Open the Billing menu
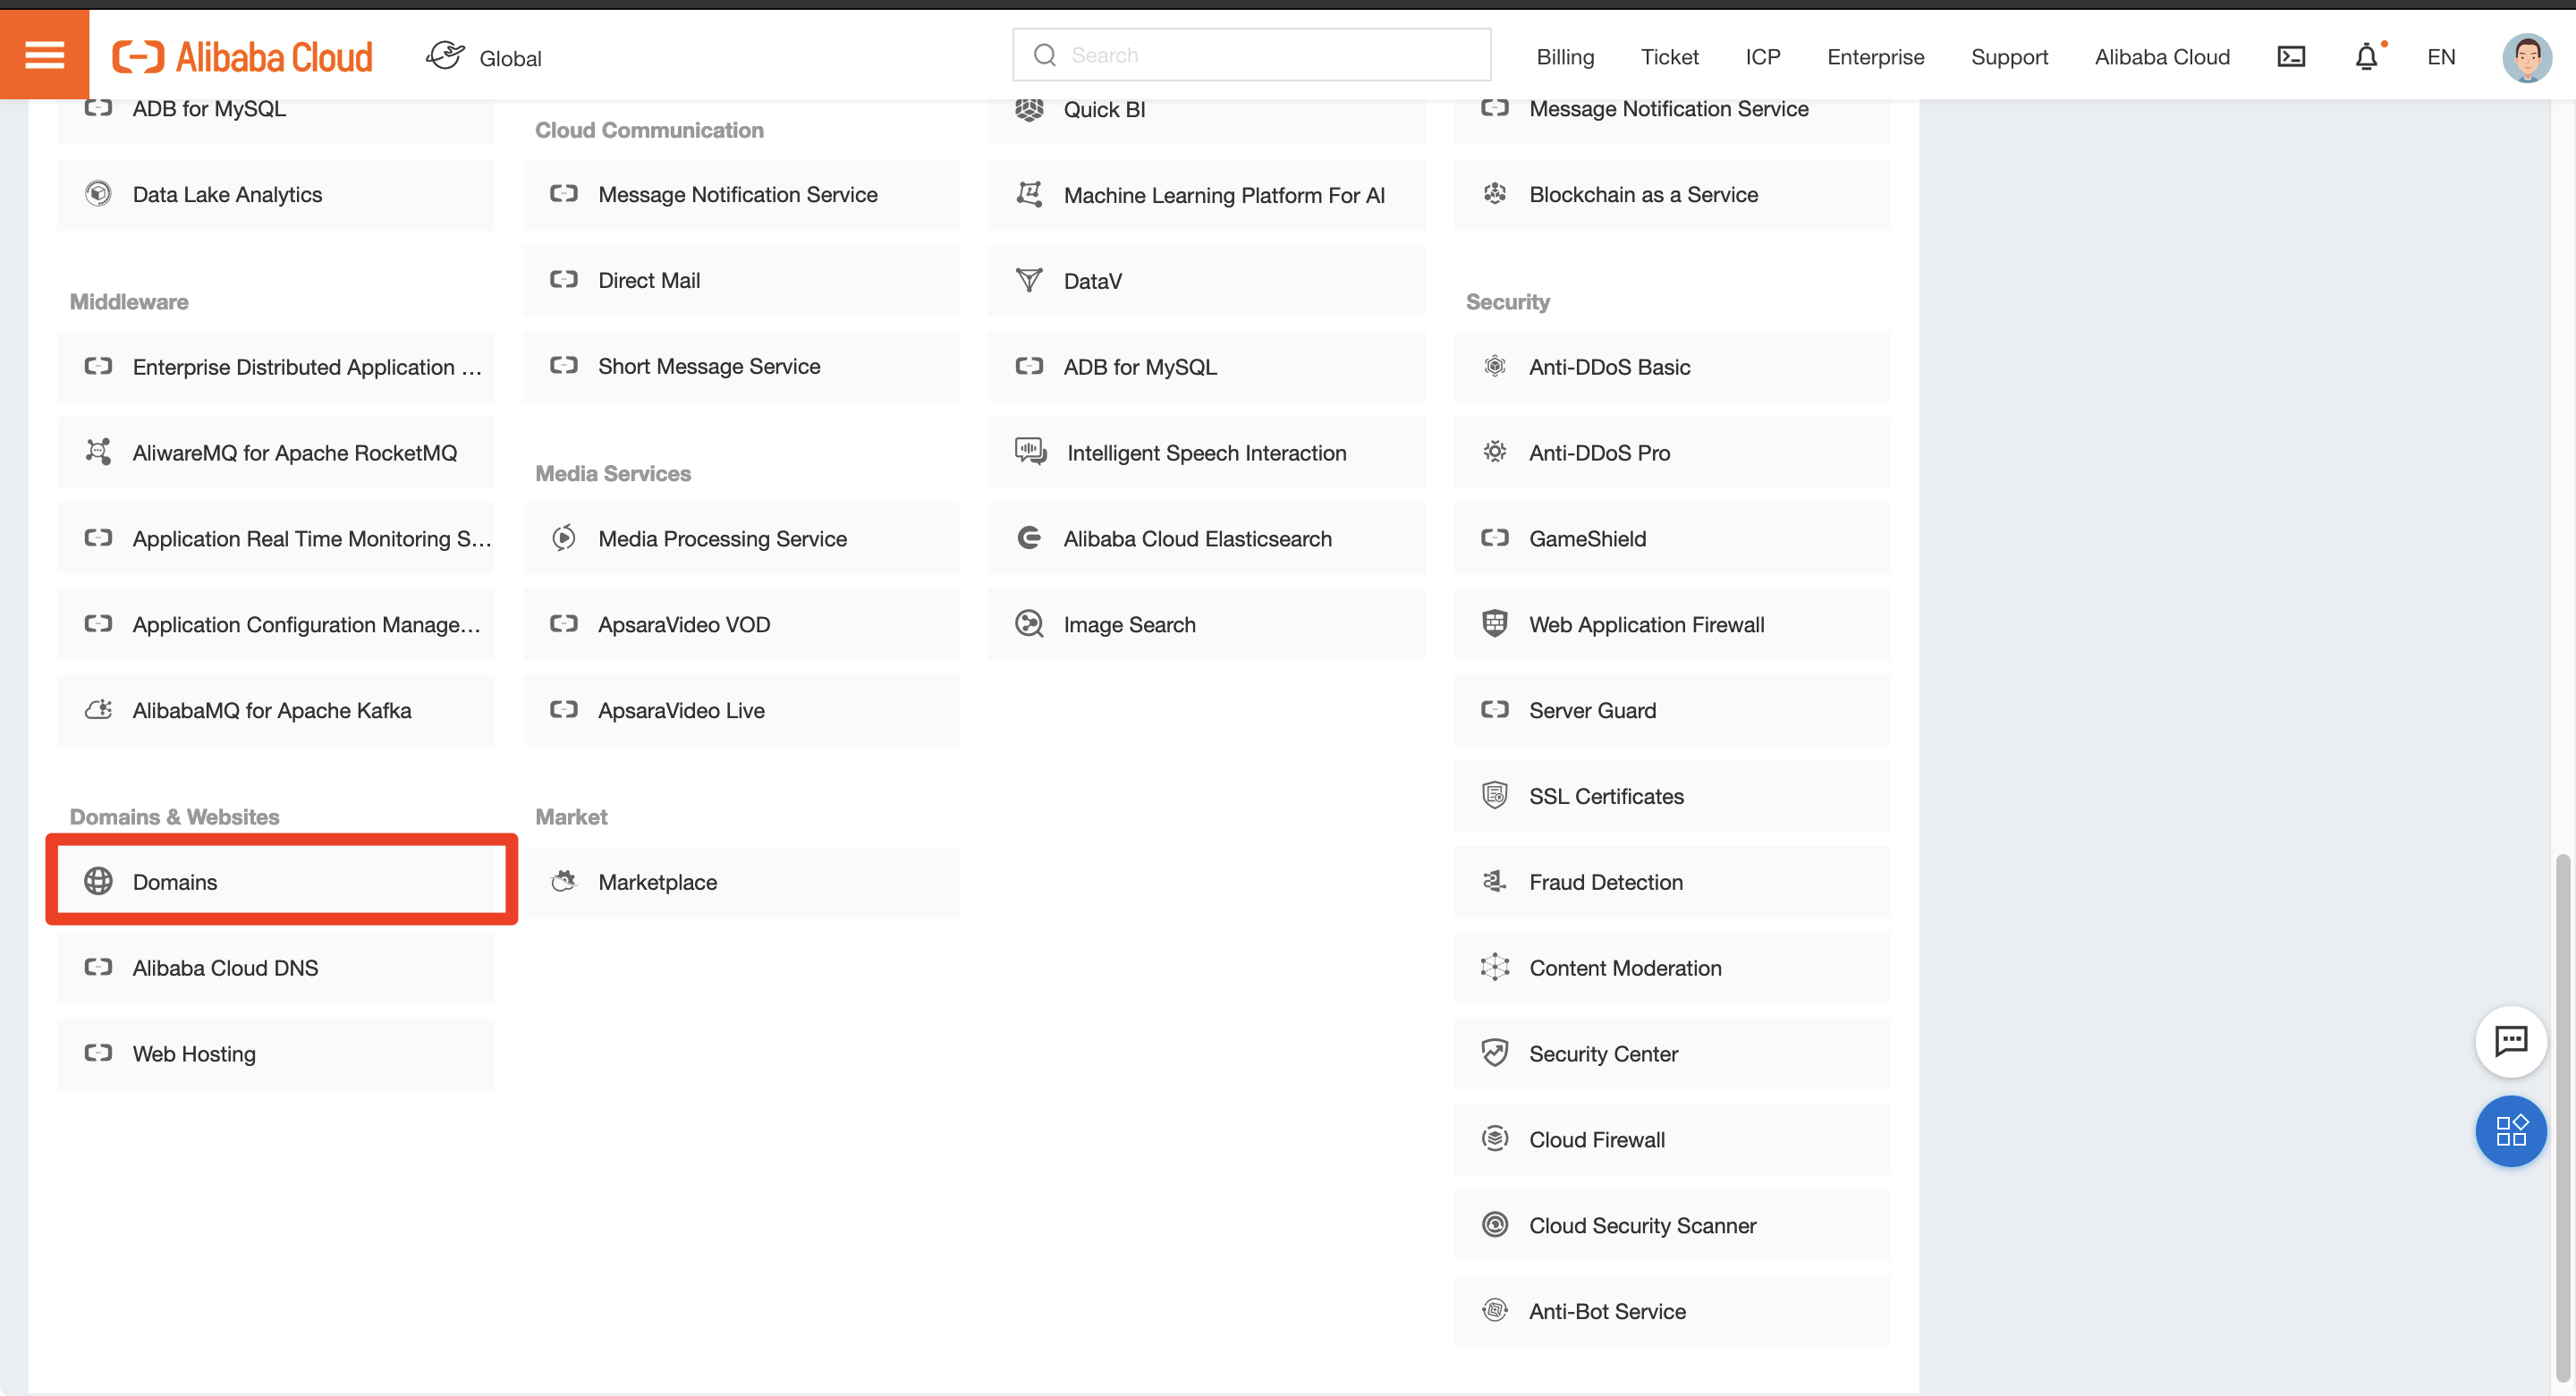The height and width of the screenshot is (1396, 2576). click(1565, 57)
